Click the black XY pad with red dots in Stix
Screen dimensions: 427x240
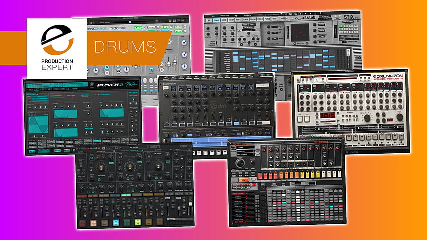point(300,32)
